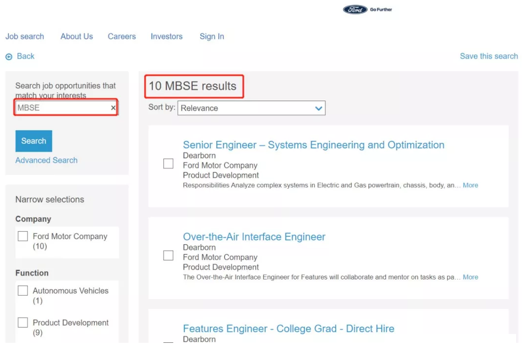The image size is (522, 361).
Task: Click the 'Function' filter heading
Action: pos(32,273)
